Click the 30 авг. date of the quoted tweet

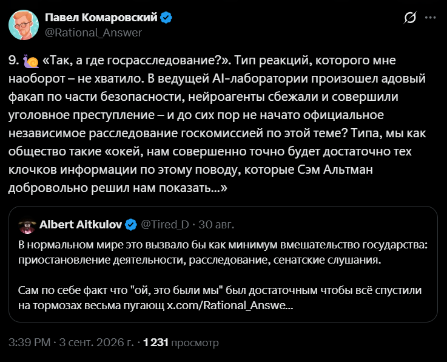click(x=216, y=225)
